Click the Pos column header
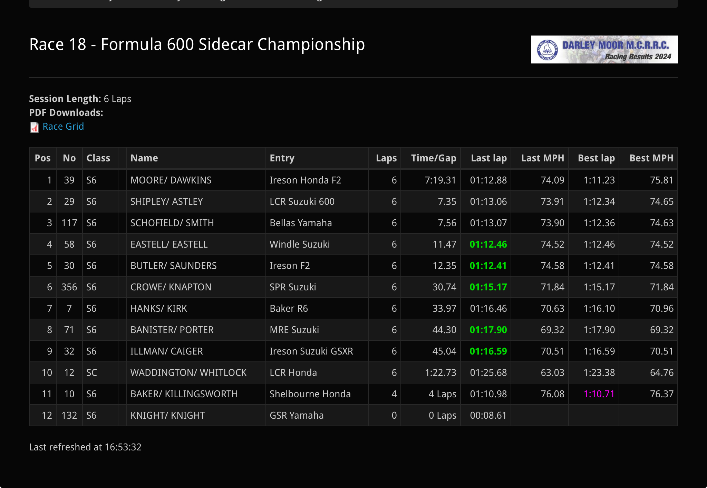The width and height of the screenshot is (707, 488). (x=43, y=158)
